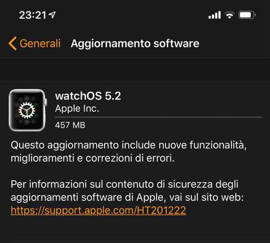Tap the location arrow next to time

pos(52,15)
